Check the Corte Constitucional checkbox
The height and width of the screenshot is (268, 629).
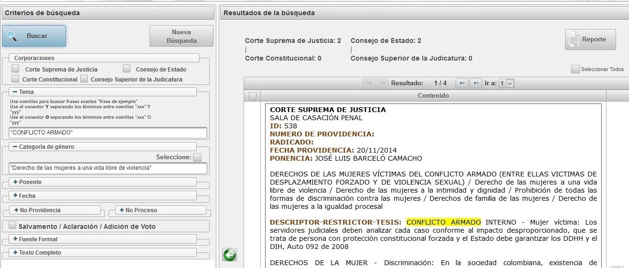[15, 79]
